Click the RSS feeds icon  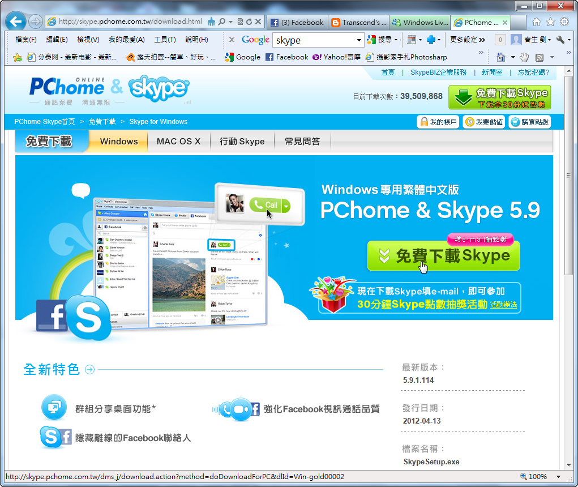point(540,57)
